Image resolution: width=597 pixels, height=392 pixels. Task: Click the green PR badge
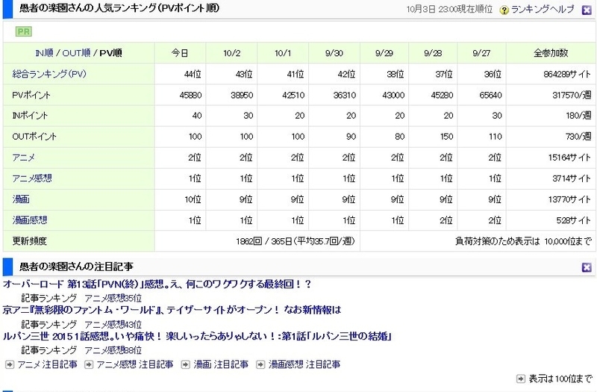(x=24, y=31)
